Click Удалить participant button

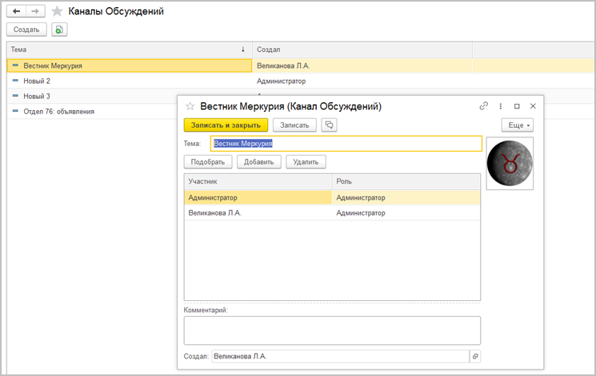306,162
